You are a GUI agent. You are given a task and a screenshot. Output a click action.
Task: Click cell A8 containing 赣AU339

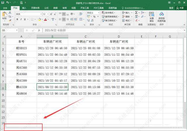[x=21, y=87]
